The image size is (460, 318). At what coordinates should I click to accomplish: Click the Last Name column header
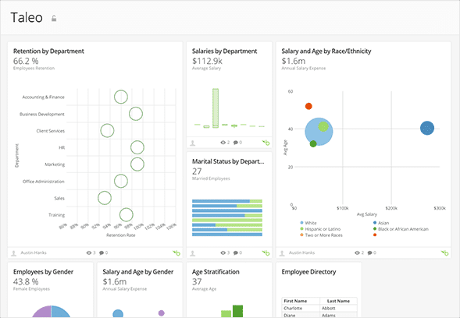338,301
